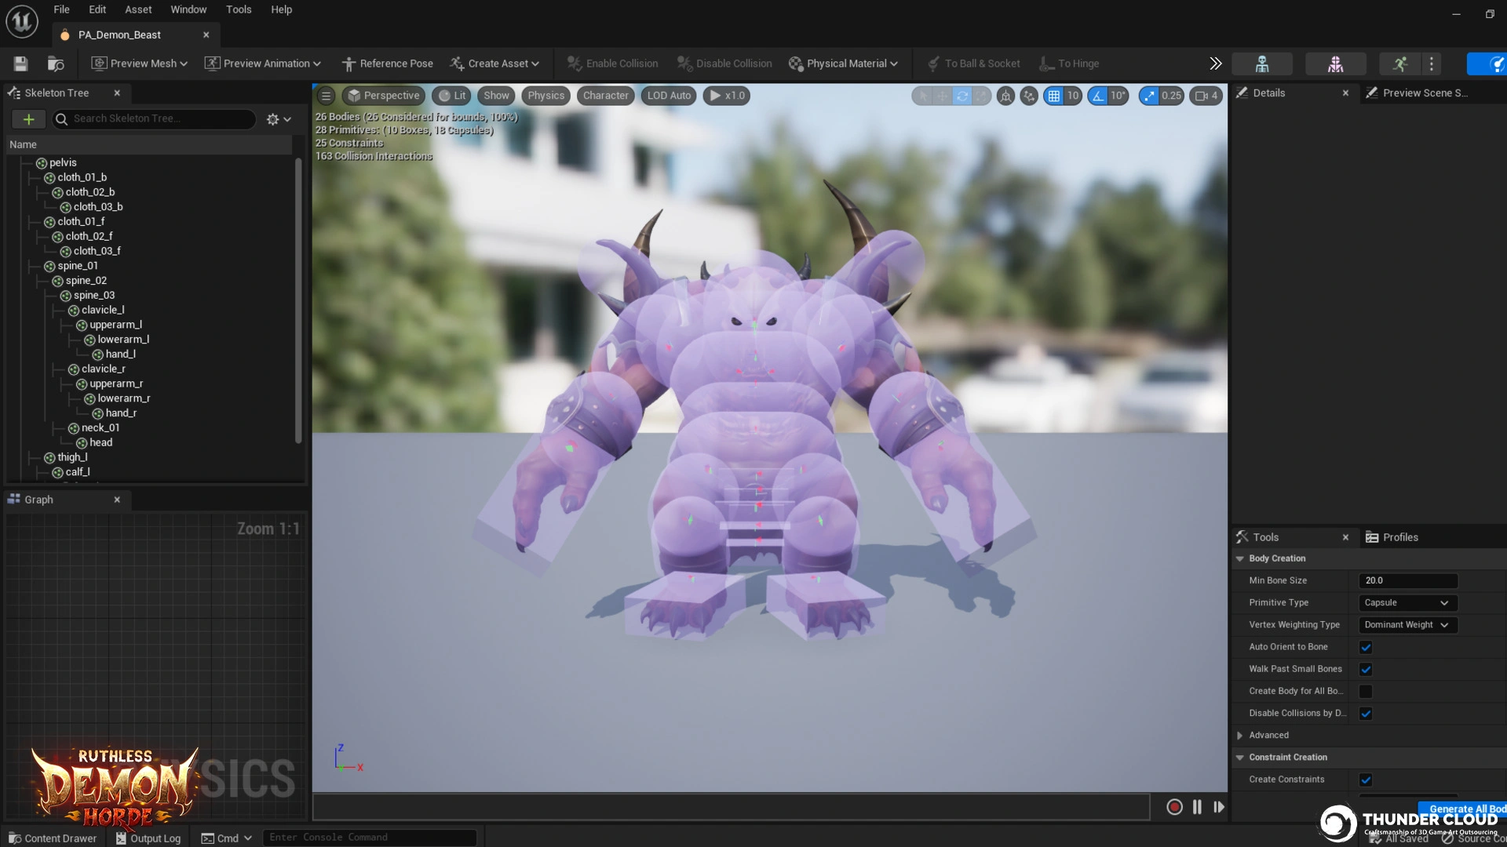The width and height of the screenshot is (1507, 847).
Task: Select the rotate transform tool
Action: [962, 96]
